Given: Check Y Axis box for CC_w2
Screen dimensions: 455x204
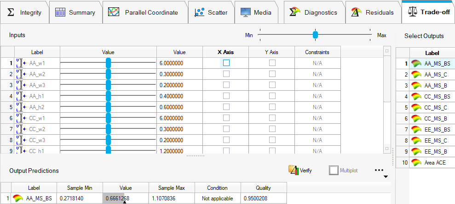Looking at the screenshot, I should (x=272, y=129).
